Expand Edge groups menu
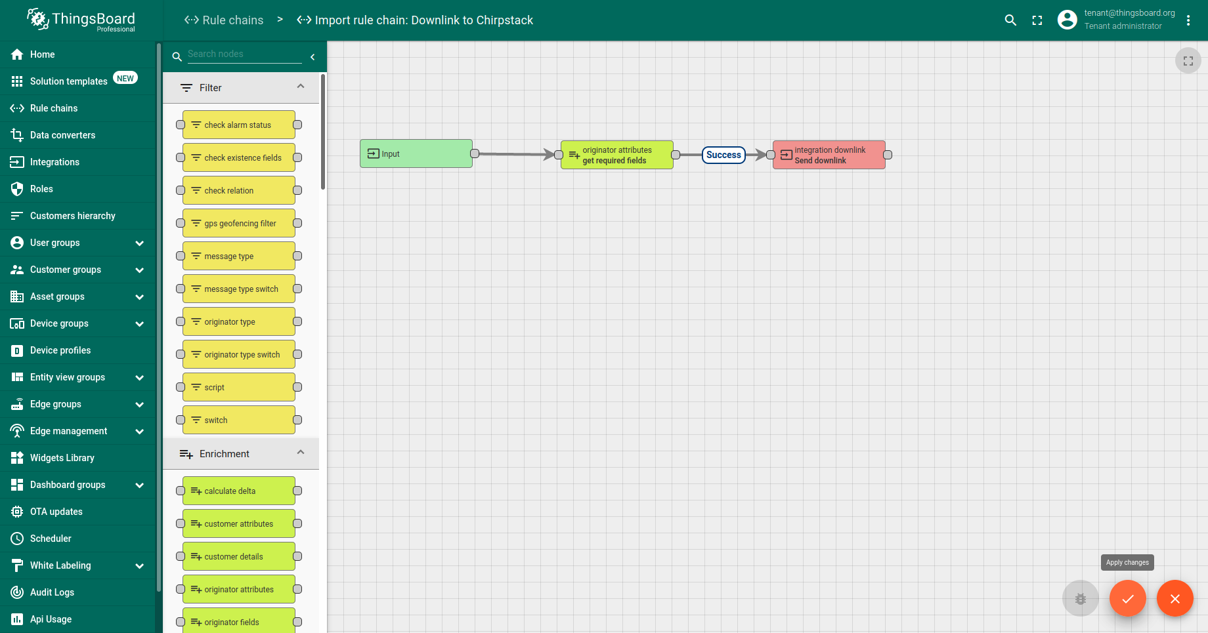 coord(139,404)
